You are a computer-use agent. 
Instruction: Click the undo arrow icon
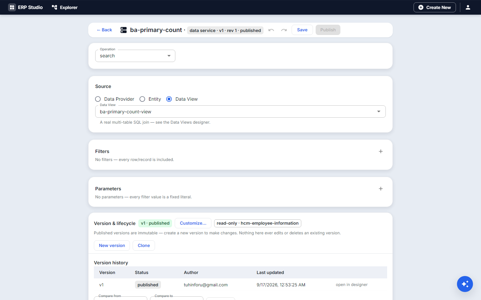coord(271,30)
